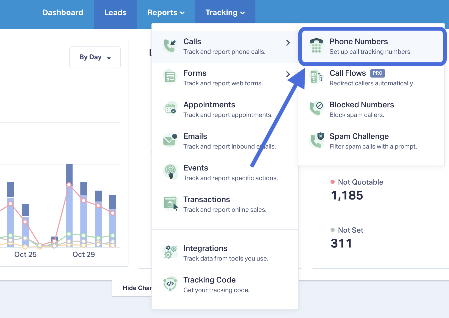Screen dimensions: 449x318
Task: Click the Spam Challenge shield icon
Action: click(316, 140)
